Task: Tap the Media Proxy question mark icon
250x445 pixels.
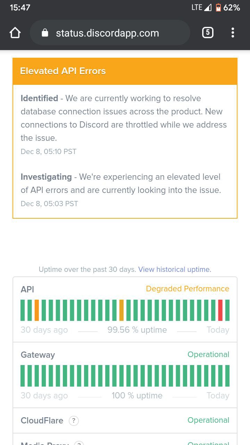Action: point(79,443)
